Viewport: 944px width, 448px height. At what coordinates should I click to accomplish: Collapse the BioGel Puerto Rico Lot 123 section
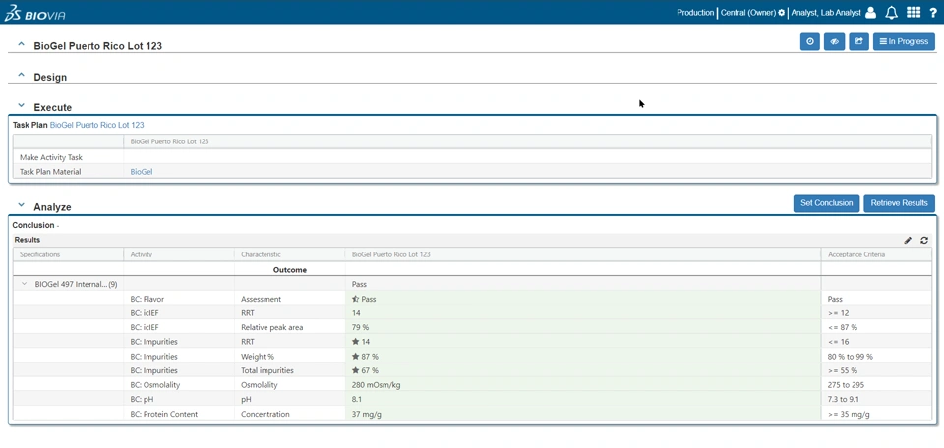tap(21, 44)
